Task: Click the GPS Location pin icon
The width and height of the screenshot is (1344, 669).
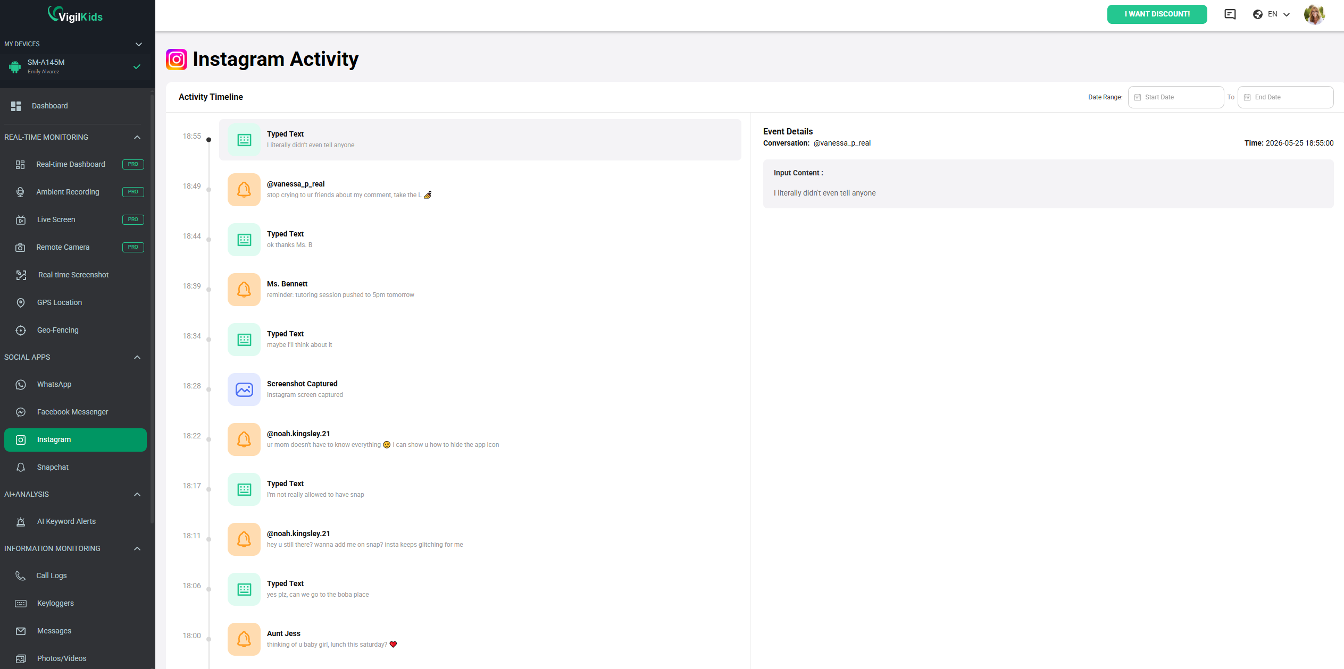Action: [21, 303]
